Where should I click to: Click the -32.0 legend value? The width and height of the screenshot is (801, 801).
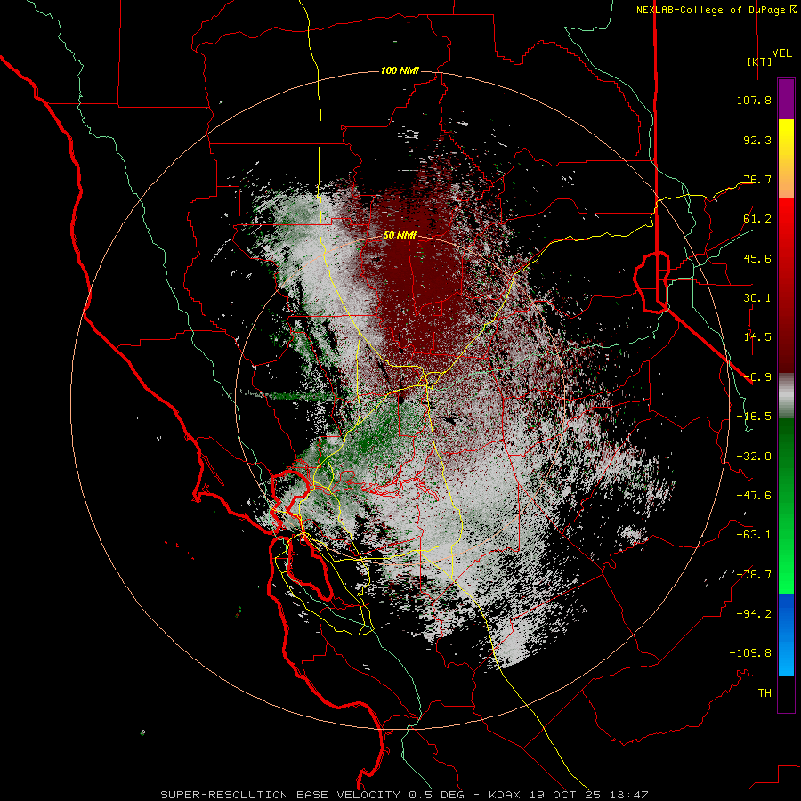pos(754,457)
